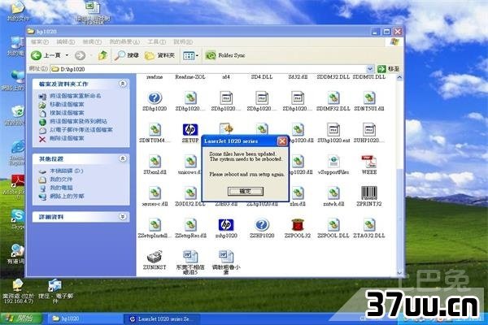This screenshot has width=488, height=325.
Task: Select the ZUNINST printer uninstall icon
Action: [x=155, y=257]
